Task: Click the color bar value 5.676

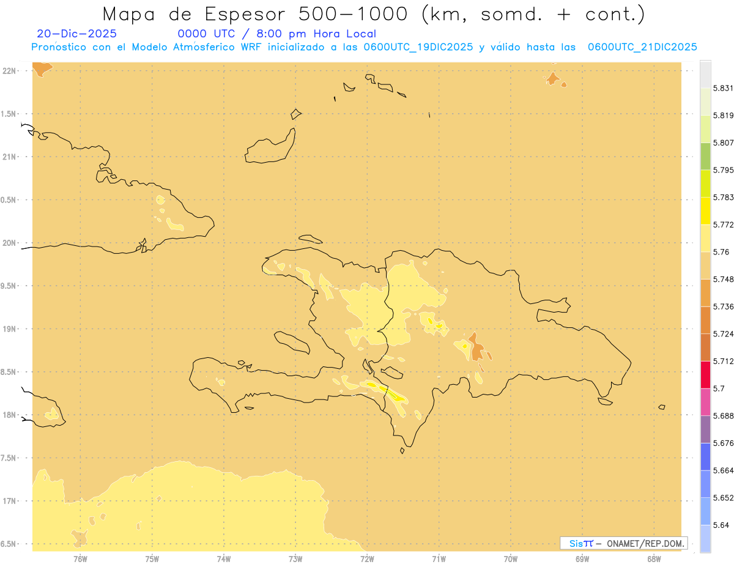Action: [724, 443]
